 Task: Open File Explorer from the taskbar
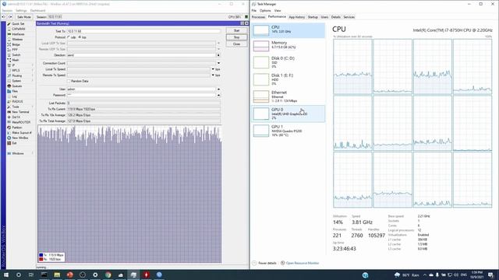[57, 275]
